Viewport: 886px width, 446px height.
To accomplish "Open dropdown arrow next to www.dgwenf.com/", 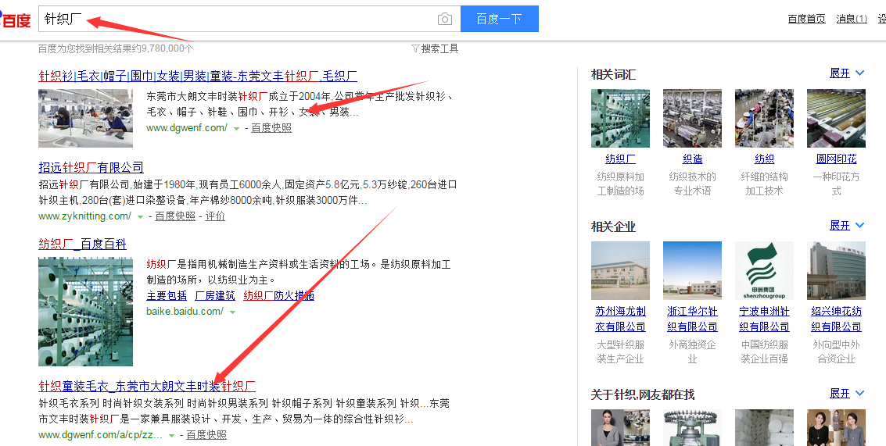I will pos(236,128).
